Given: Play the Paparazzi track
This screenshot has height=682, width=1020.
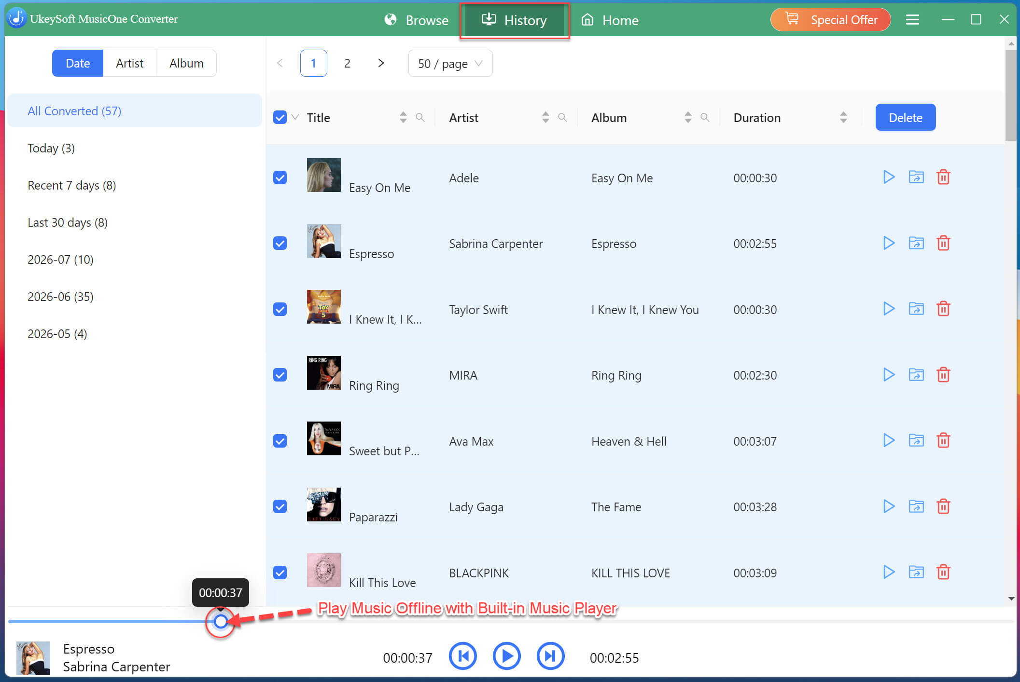Looking at the screenshot, I should (889, 506).
